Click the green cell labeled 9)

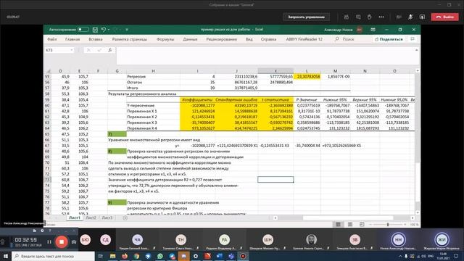tap(117, 203)
